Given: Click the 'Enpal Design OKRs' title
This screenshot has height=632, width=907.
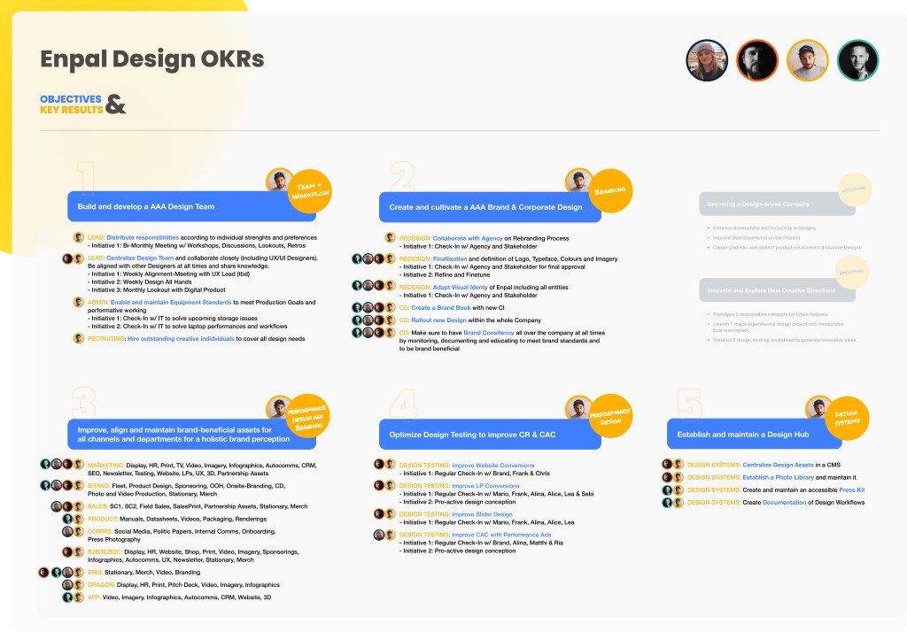Looking at the screenshot, I should (151, 59).
